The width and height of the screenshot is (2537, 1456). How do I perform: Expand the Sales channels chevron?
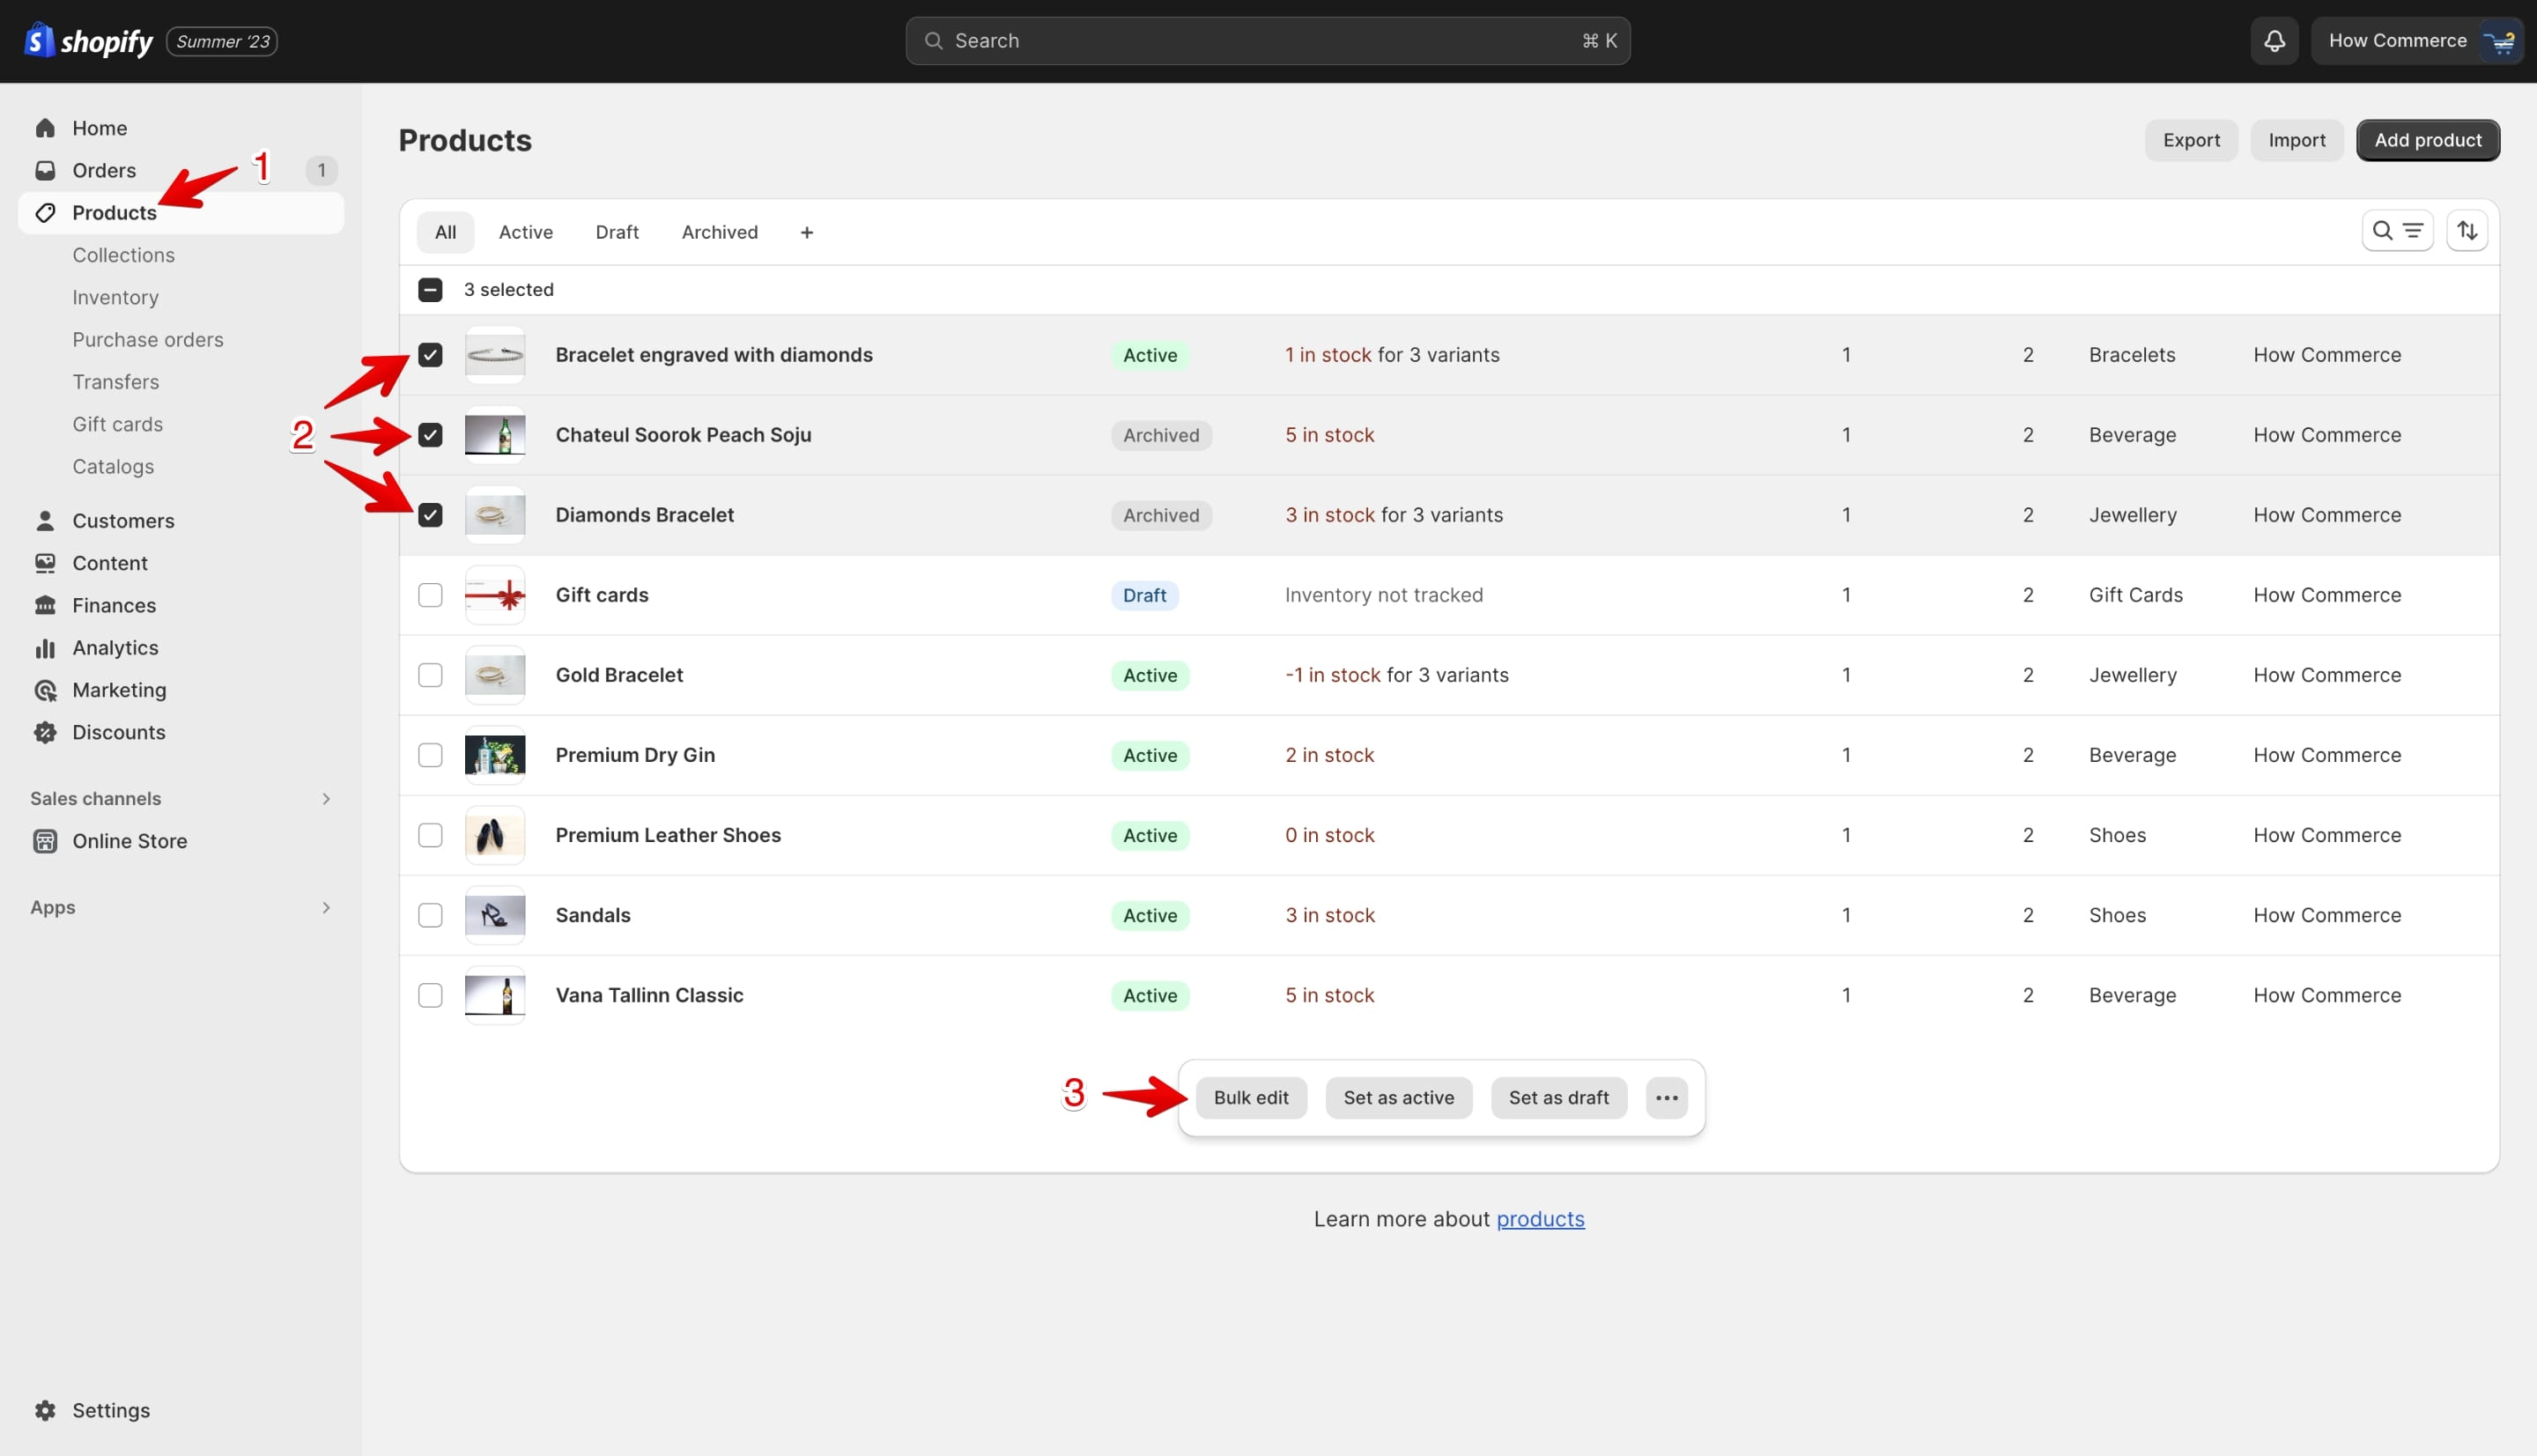326,798
